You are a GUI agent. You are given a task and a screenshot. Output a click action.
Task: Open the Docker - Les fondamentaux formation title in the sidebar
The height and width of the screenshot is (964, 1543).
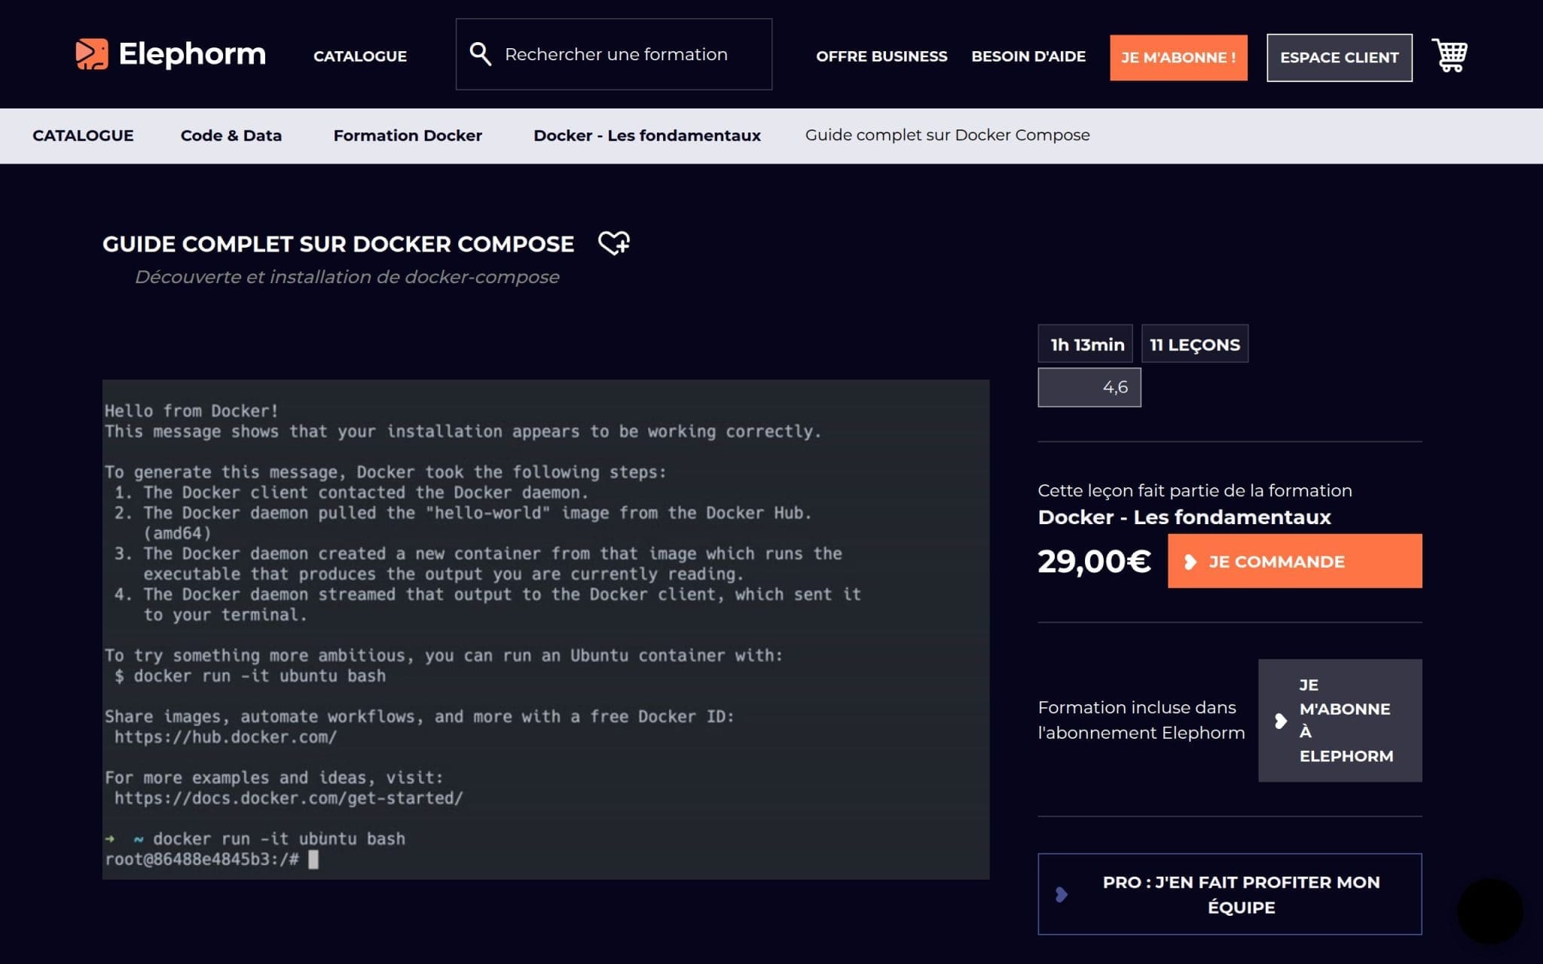tap(1184, 517)
